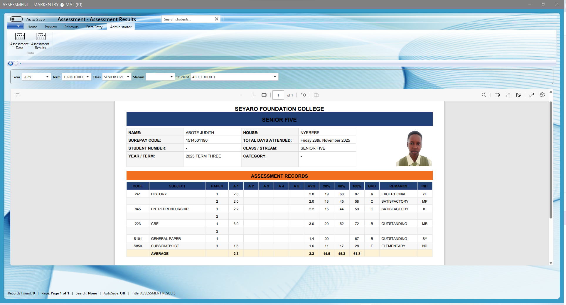This screenshot has height=305, width=566.
Task: Open the Stream dropdown
Action: click(171, 77)
